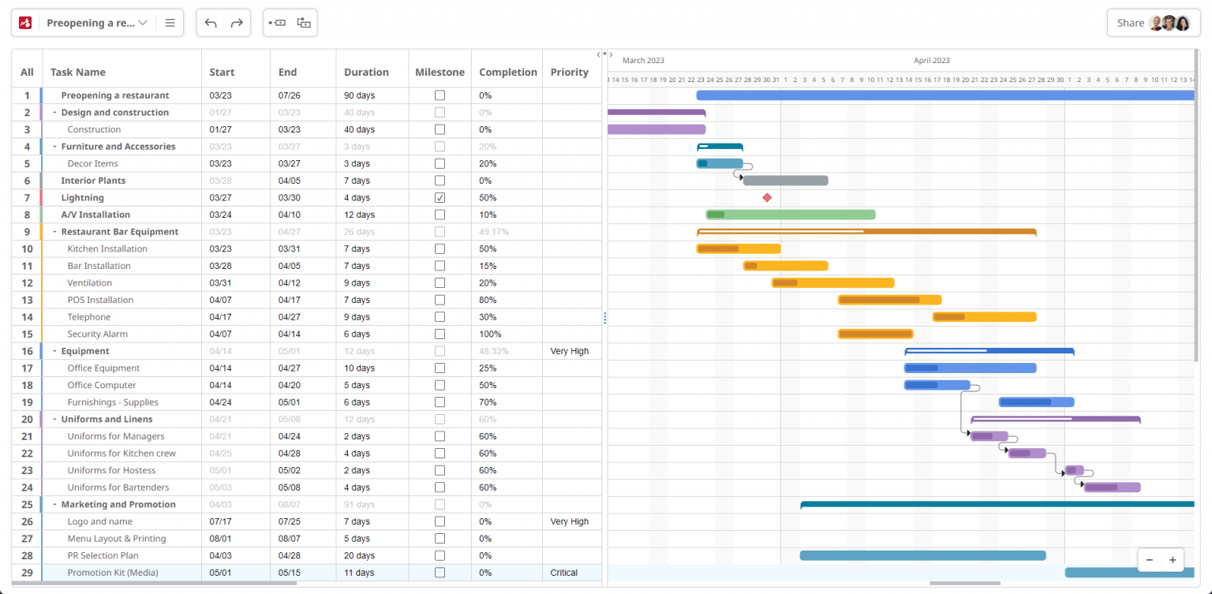Viewport: 1212px width, 594px height.
Task: Uncheck the Lightning milestone checkbox
Action: tap(440, 197)
